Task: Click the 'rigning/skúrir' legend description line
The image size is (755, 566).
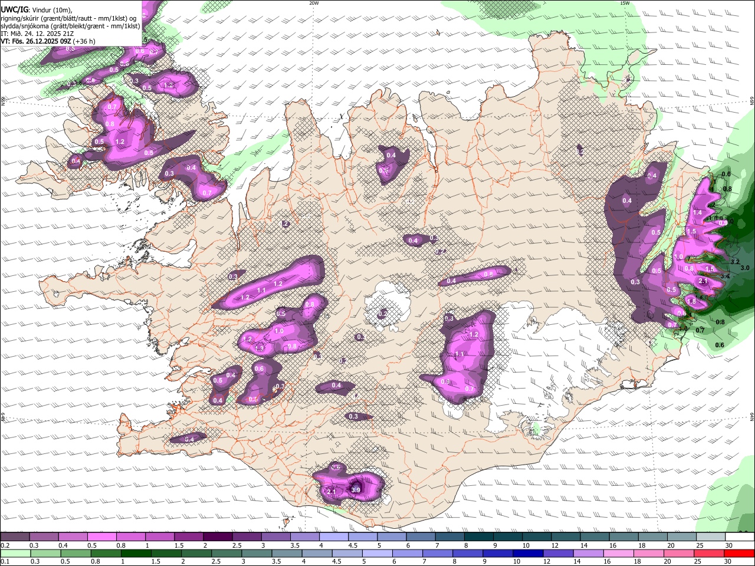Action: 68,18
